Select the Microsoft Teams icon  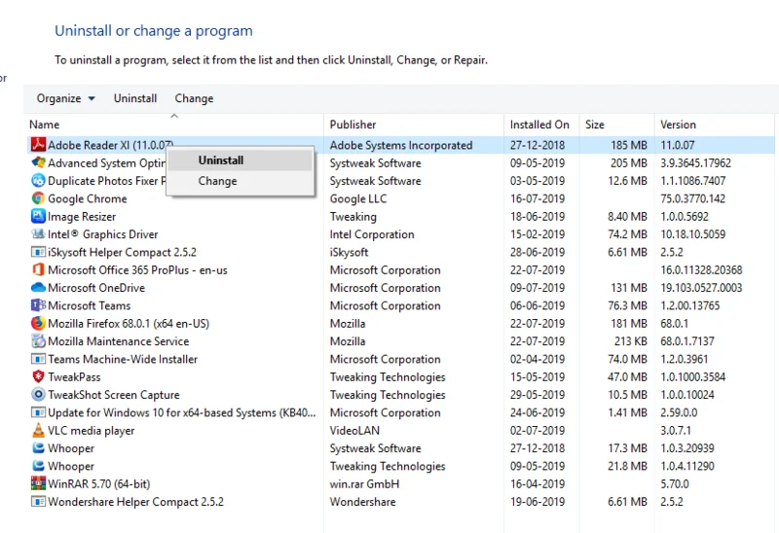[x=38, y=305]
